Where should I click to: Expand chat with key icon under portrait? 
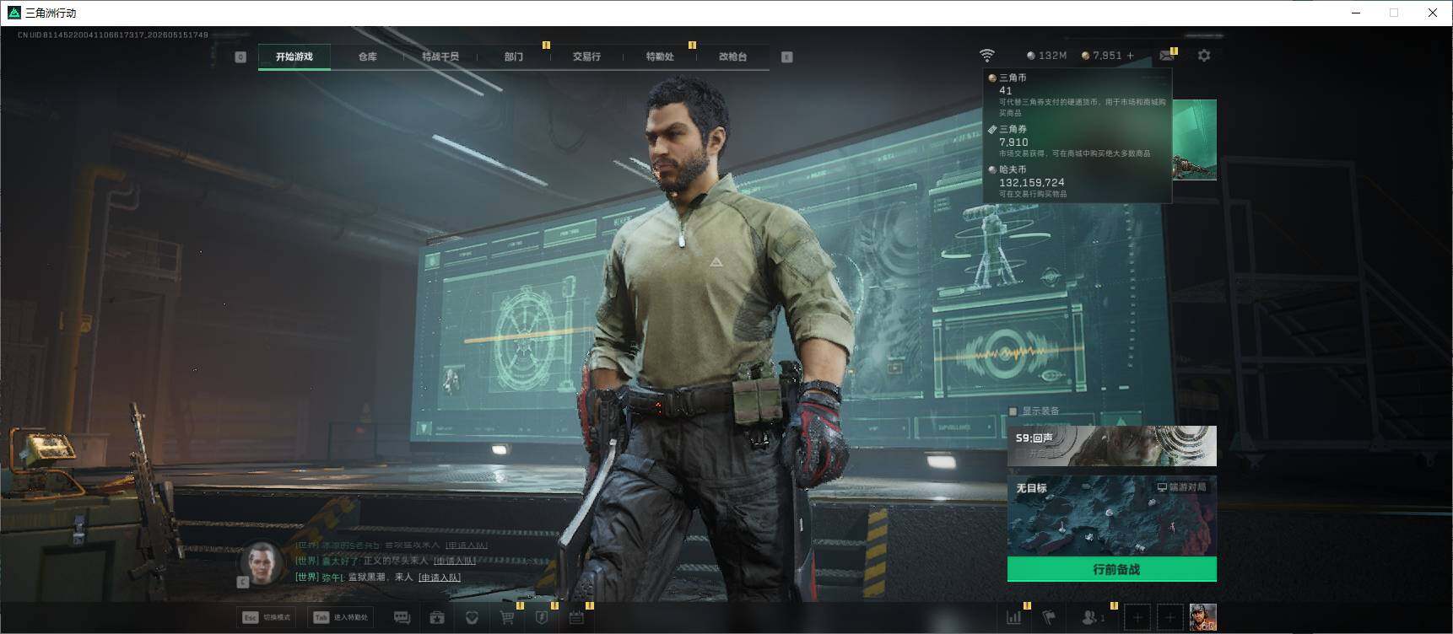click(x=243, y=582)
